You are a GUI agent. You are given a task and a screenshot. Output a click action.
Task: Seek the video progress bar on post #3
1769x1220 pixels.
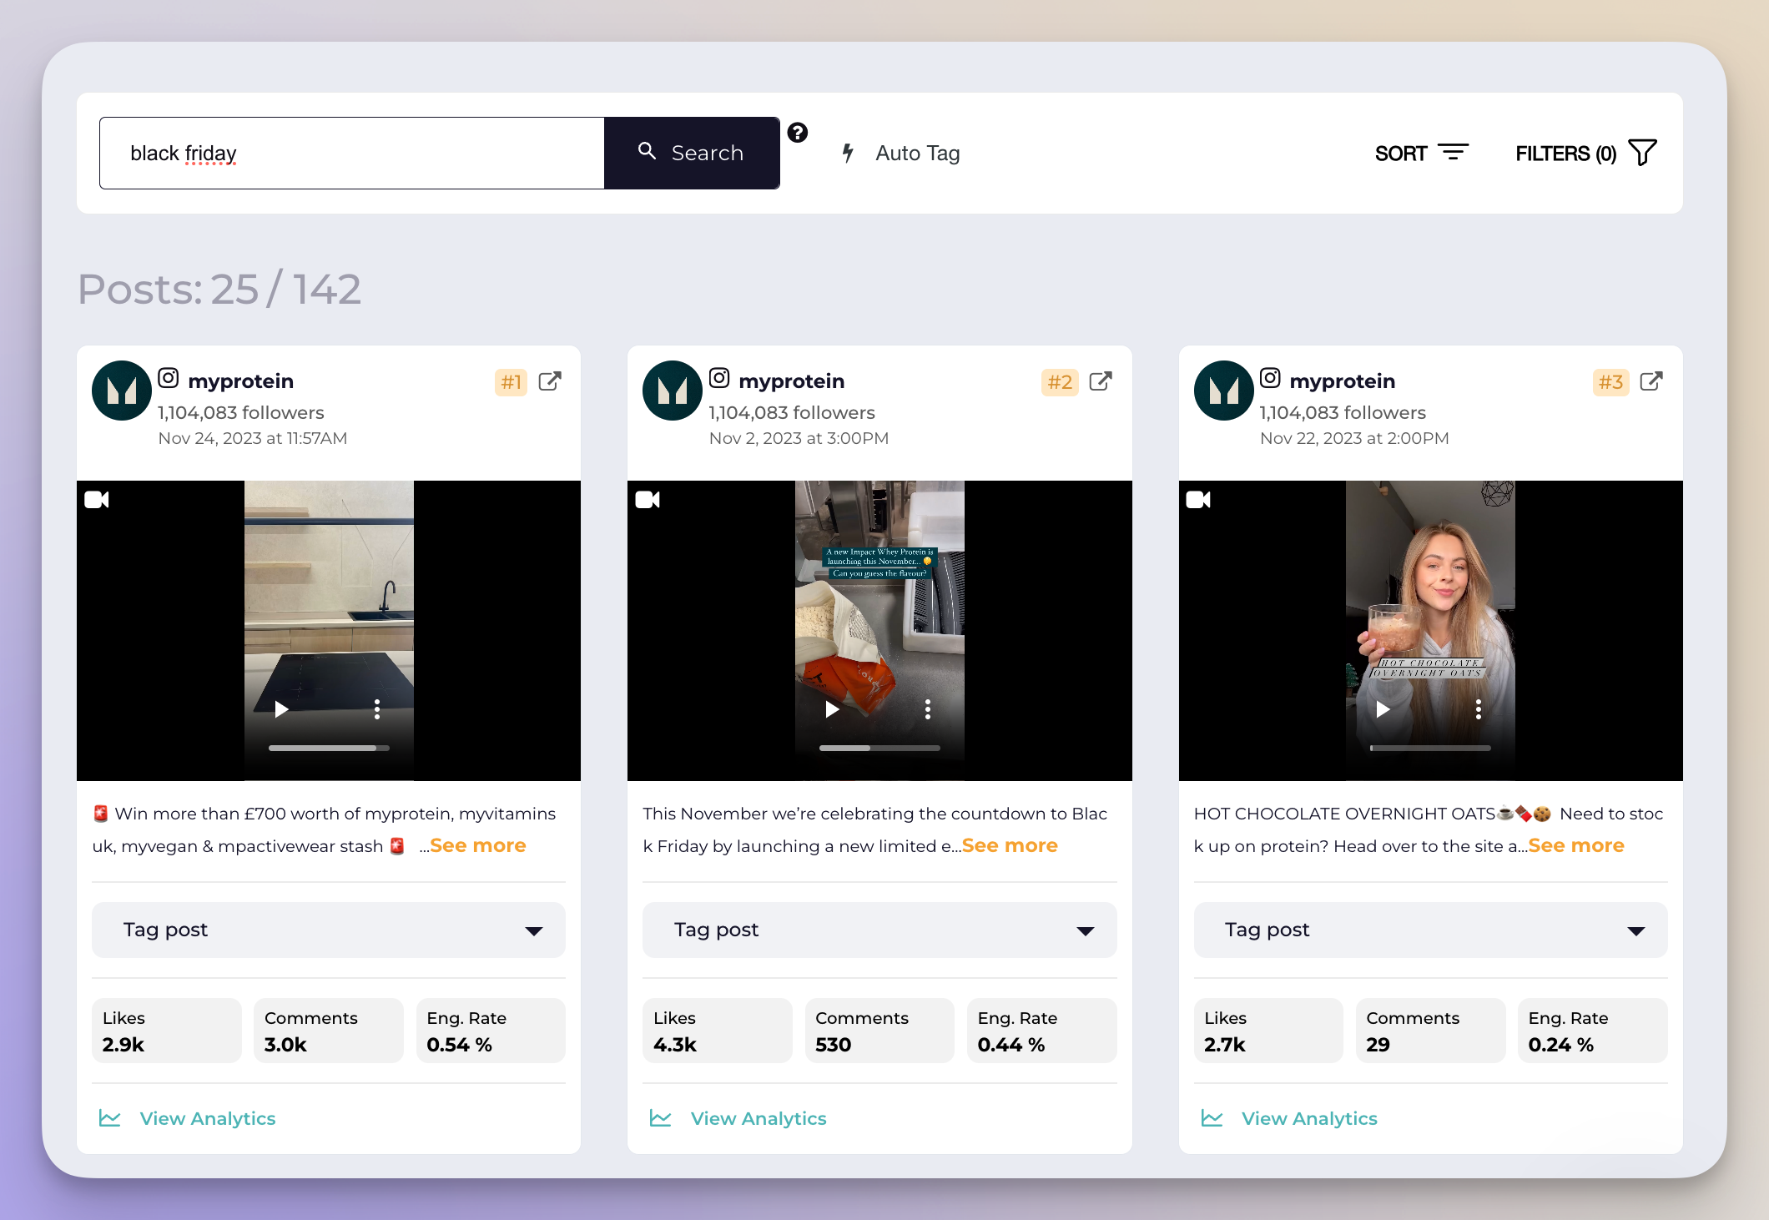[x=1430, y=748]
